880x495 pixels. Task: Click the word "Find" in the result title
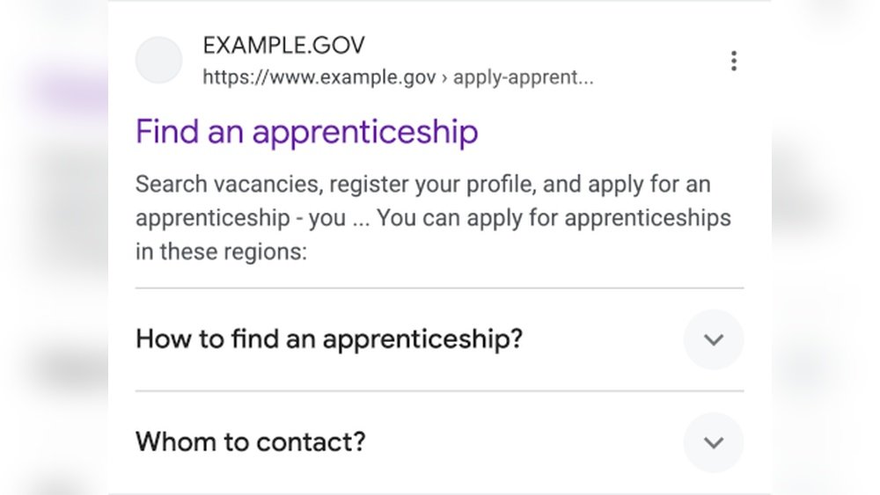point(167,133)
